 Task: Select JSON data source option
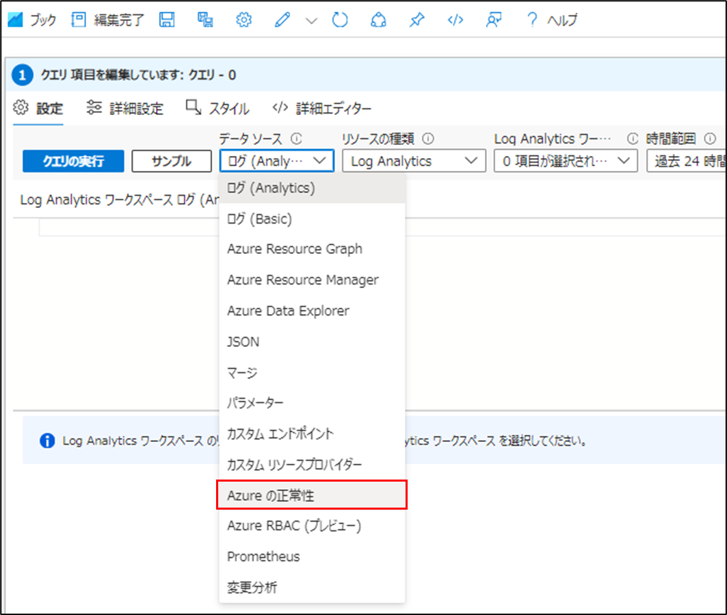[x=312, y=342]
